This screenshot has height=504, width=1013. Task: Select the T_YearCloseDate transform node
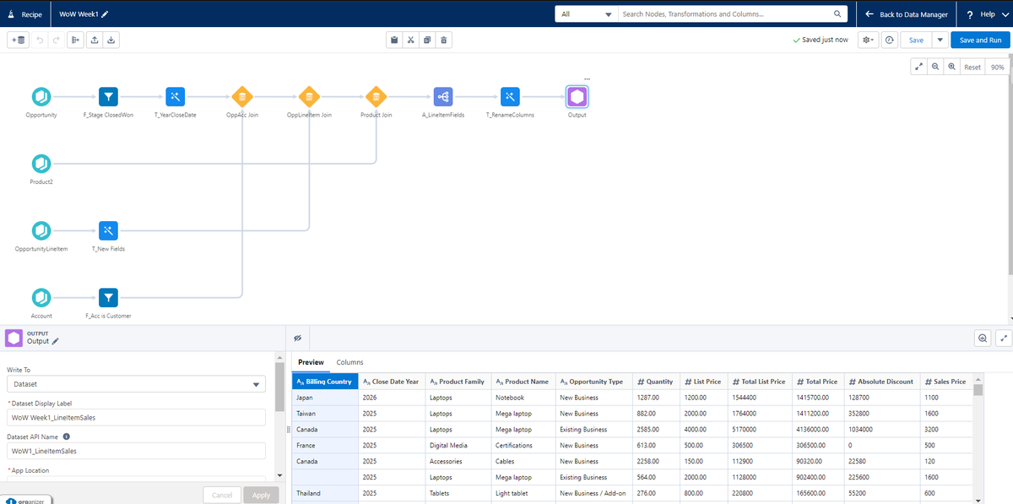175,97
